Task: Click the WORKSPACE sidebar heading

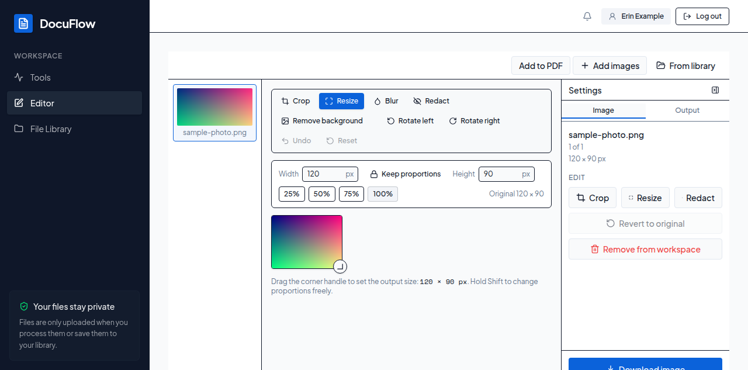Action: click(x=38, y=56)
